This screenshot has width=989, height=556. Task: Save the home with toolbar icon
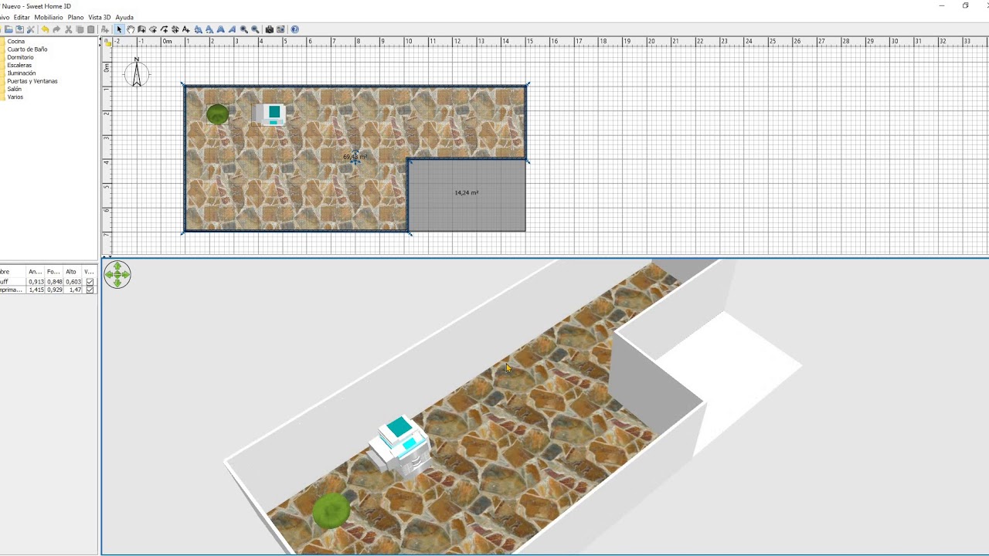click(19, 29)
